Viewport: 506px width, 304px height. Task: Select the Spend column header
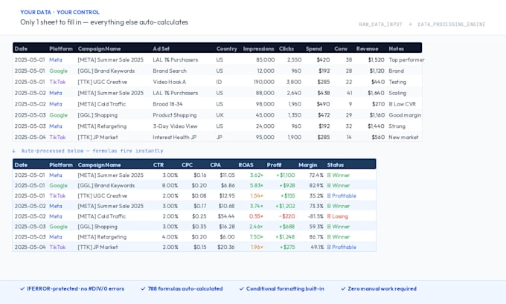click(x=314, y=48)
